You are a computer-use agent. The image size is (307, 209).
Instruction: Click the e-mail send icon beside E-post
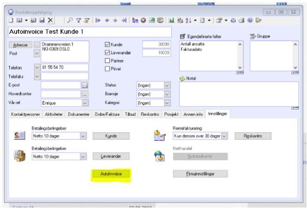coord(85,85)
